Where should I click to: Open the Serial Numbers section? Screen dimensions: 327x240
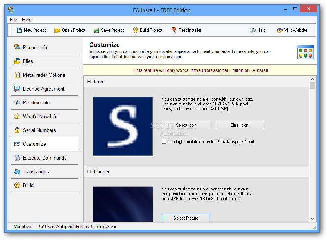[x=45, y=130]
